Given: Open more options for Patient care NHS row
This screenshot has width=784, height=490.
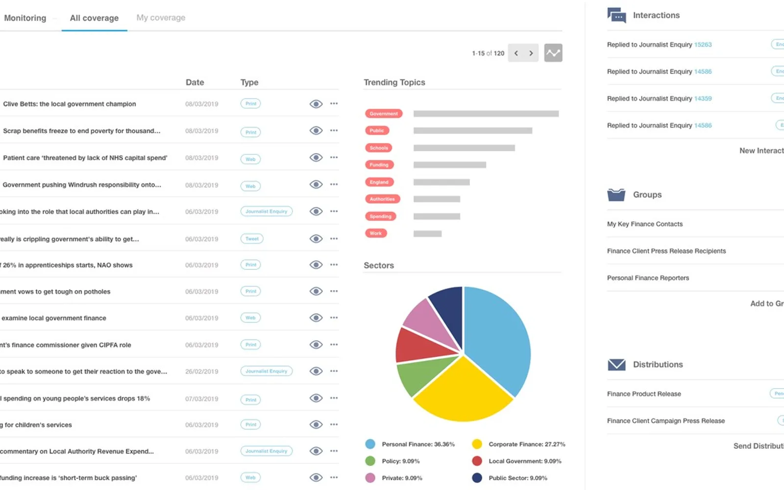Looking at the screenshot, I should 334,157.
